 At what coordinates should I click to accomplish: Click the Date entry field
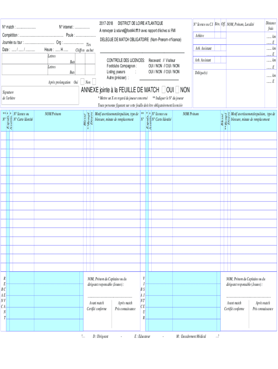(x=23, y=50)
